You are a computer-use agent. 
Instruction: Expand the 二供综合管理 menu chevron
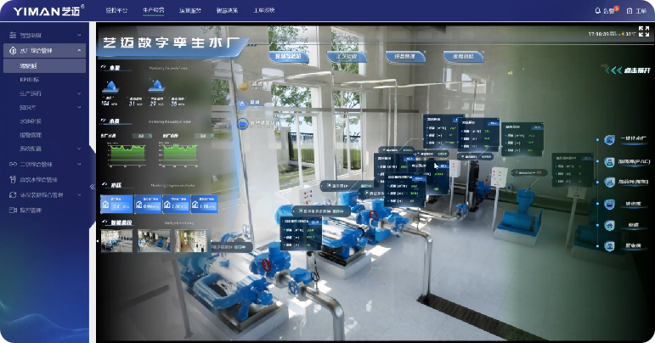[x=79, y=164]
